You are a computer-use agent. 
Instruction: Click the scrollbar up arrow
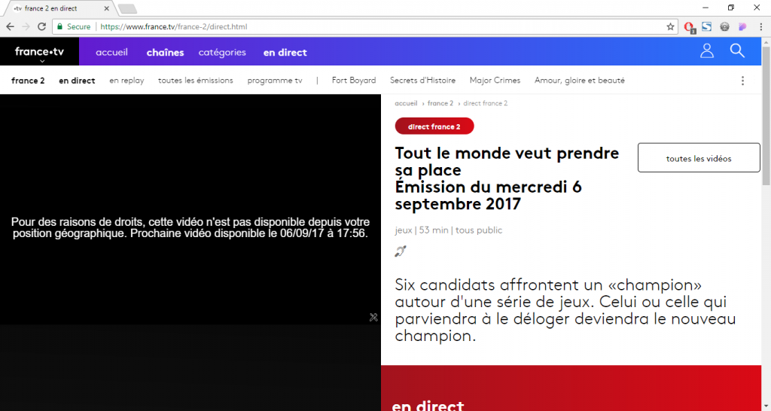pos(766,42)
